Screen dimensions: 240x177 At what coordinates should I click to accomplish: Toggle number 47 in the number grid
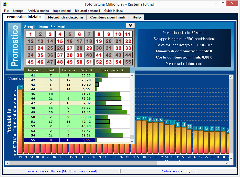coord(50,62)
